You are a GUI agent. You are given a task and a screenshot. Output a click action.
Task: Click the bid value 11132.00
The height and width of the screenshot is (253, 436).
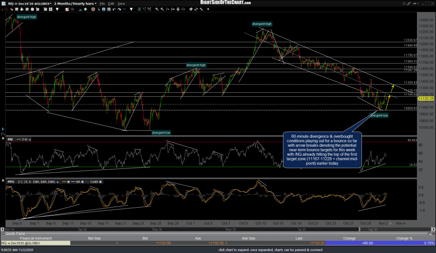(163, 243)
